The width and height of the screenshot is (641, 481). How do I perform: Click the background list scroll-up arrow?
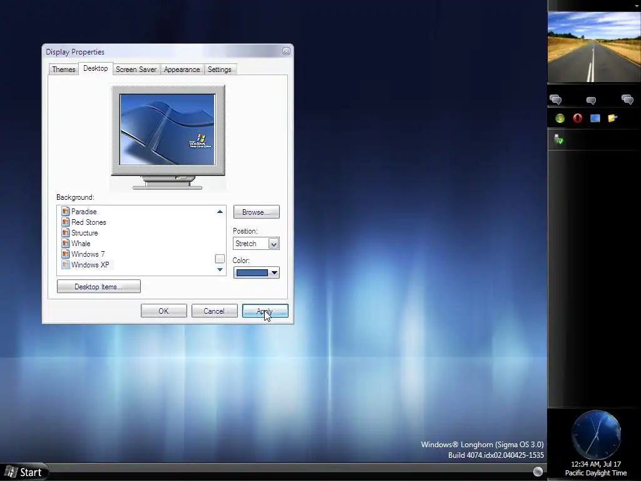click(x=220, y=212)
